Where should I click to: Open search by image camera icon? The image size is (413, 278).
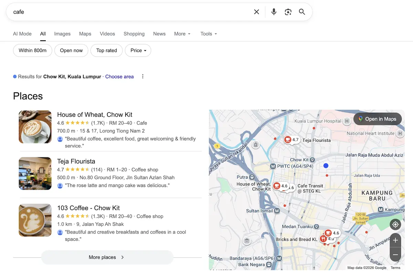(x=288, y=12)
